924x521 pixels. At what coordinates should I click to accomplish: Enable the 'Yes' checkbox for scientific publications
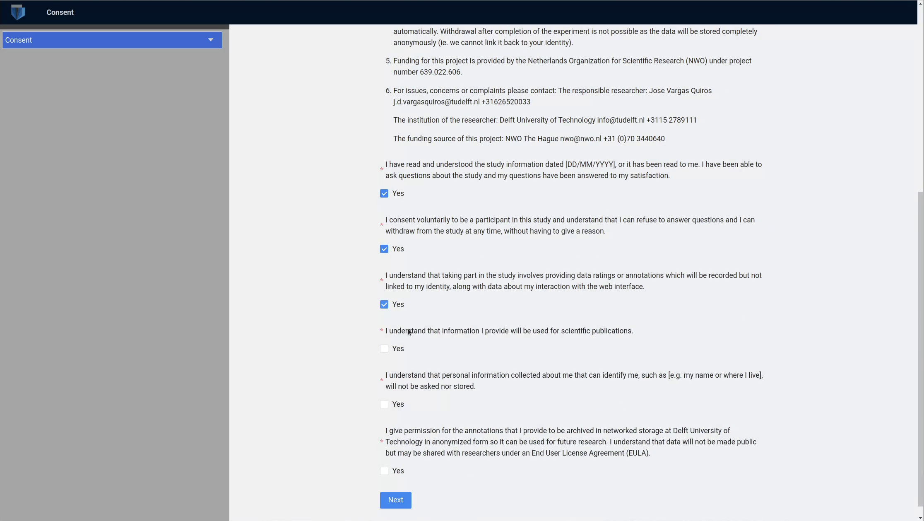383,348
